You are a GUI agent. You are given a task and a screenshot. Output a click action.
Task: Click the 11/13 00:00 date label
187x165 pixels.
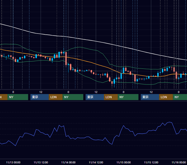(x=13, y=162)
